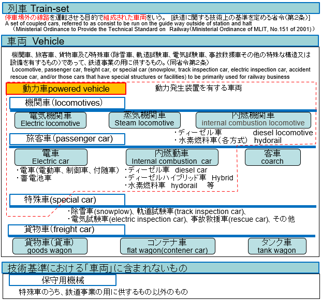The image size is (321, 300).
Task: Click the text diesel locomotive
Action: point(283,133)
